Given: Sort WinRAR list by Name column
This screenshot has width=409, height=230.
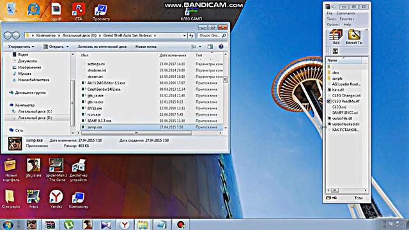Looking at the screenshot, I should 344,60.
